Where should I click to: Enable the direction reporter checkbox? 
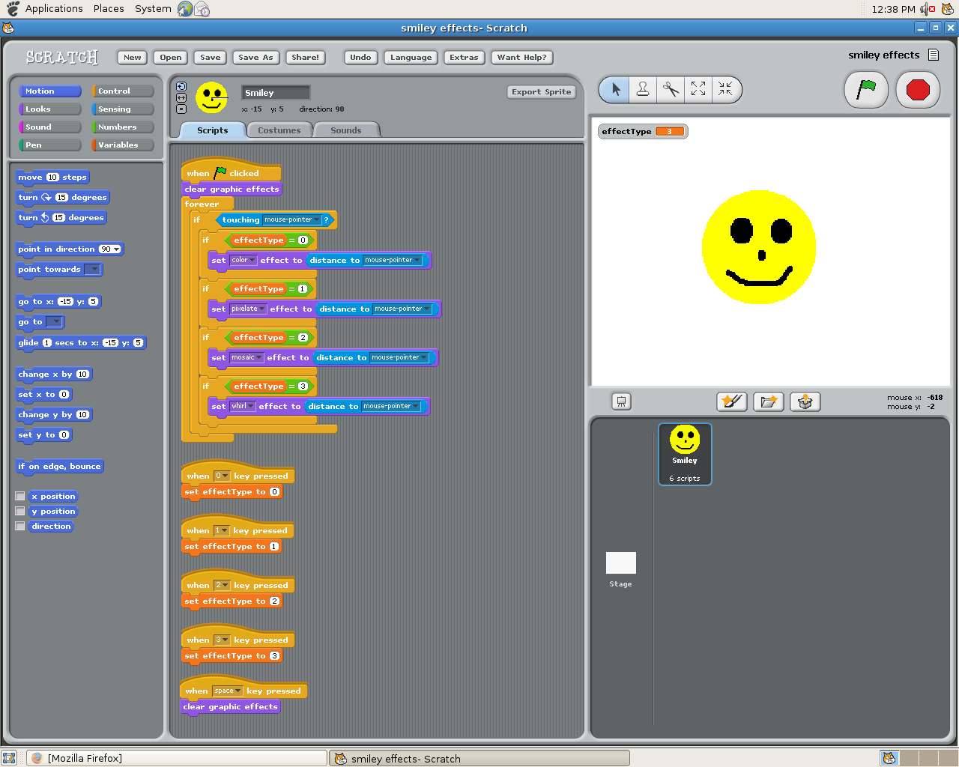click(x=20, y=526)
